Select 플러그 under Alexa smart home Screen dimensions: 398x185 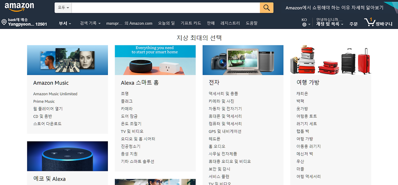click(127, 101)
